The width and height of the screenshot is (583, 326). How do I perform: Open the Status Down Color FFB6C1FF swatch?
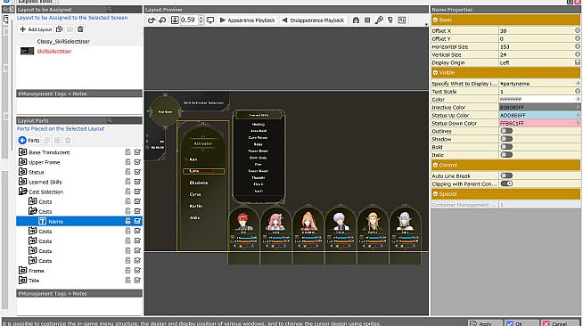click(539, 123)
